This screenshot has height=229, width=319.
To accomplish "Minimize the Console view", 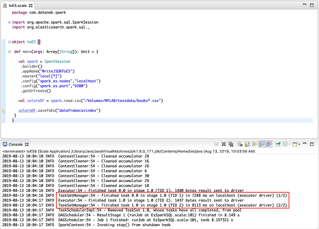I will [305, 143].
